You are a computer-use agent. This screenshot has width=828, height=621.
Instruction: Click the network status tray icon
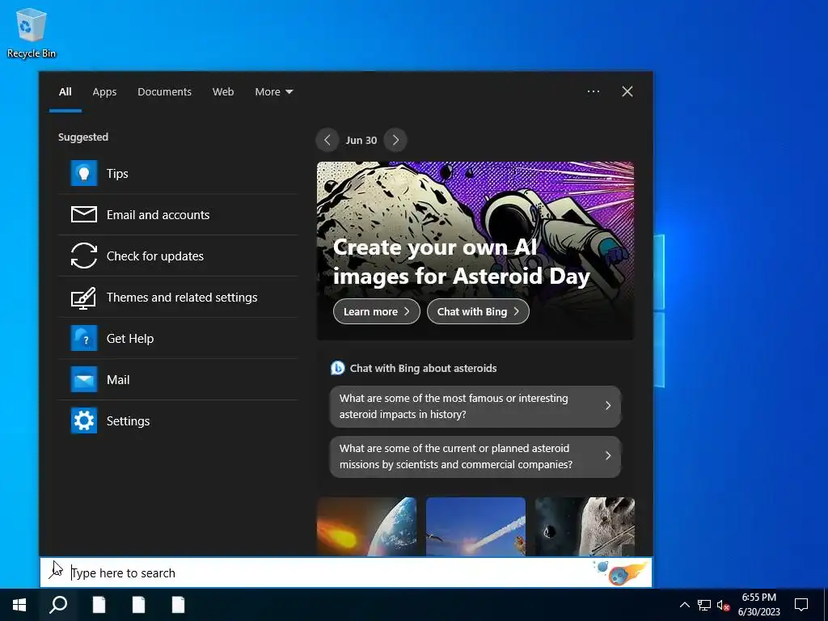coord(704,605)
